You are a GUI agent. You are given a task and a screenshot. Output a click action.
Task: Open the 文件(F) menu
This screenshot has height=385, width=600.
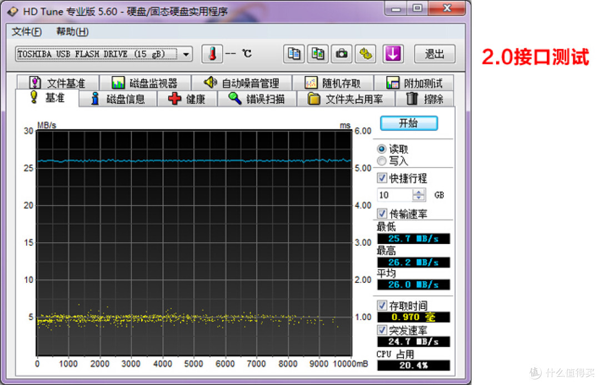point(27,31)
